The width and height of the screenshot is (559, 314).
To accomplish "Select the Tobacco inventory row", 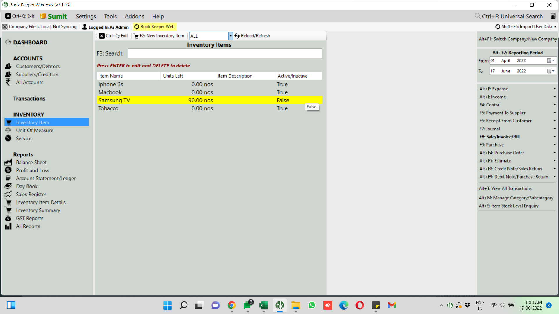I will coord(209,108).
